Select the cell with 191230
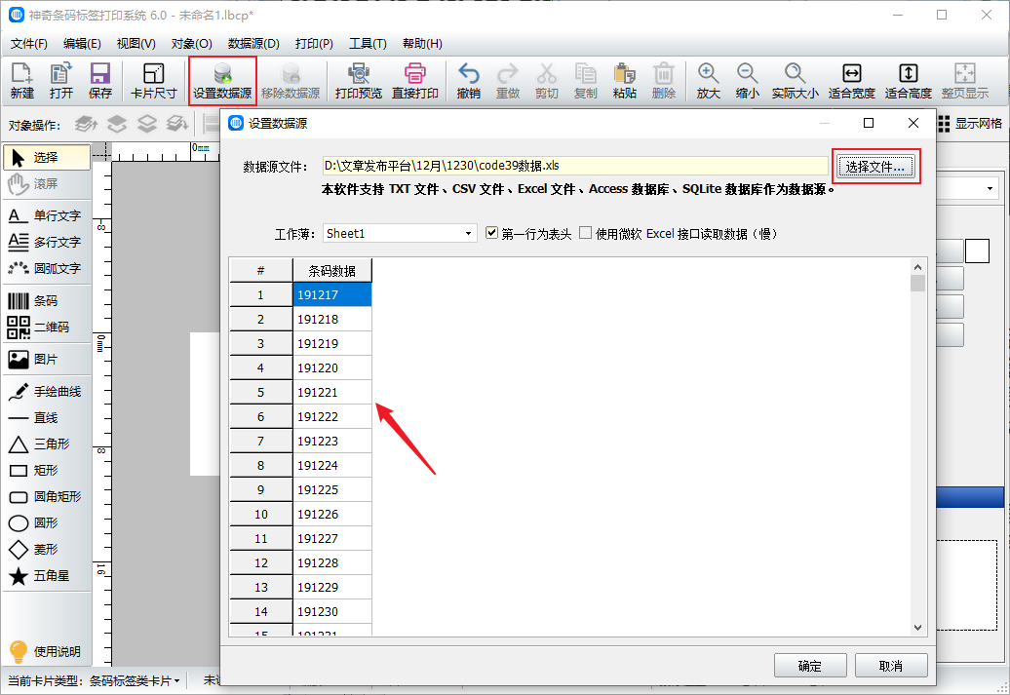 pos(332,611)
